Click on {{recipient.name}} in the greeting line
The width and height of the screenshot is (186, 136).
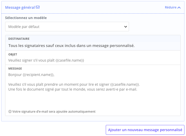(38, 75)
